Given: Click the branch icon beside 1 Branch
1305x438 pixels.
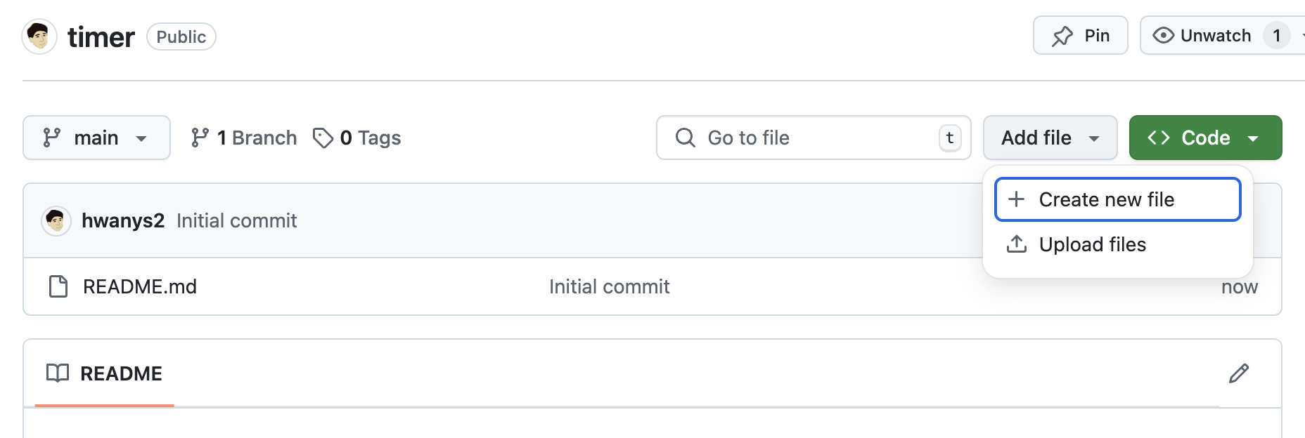Looking at the screenshot, I should [x=200, y=138].
